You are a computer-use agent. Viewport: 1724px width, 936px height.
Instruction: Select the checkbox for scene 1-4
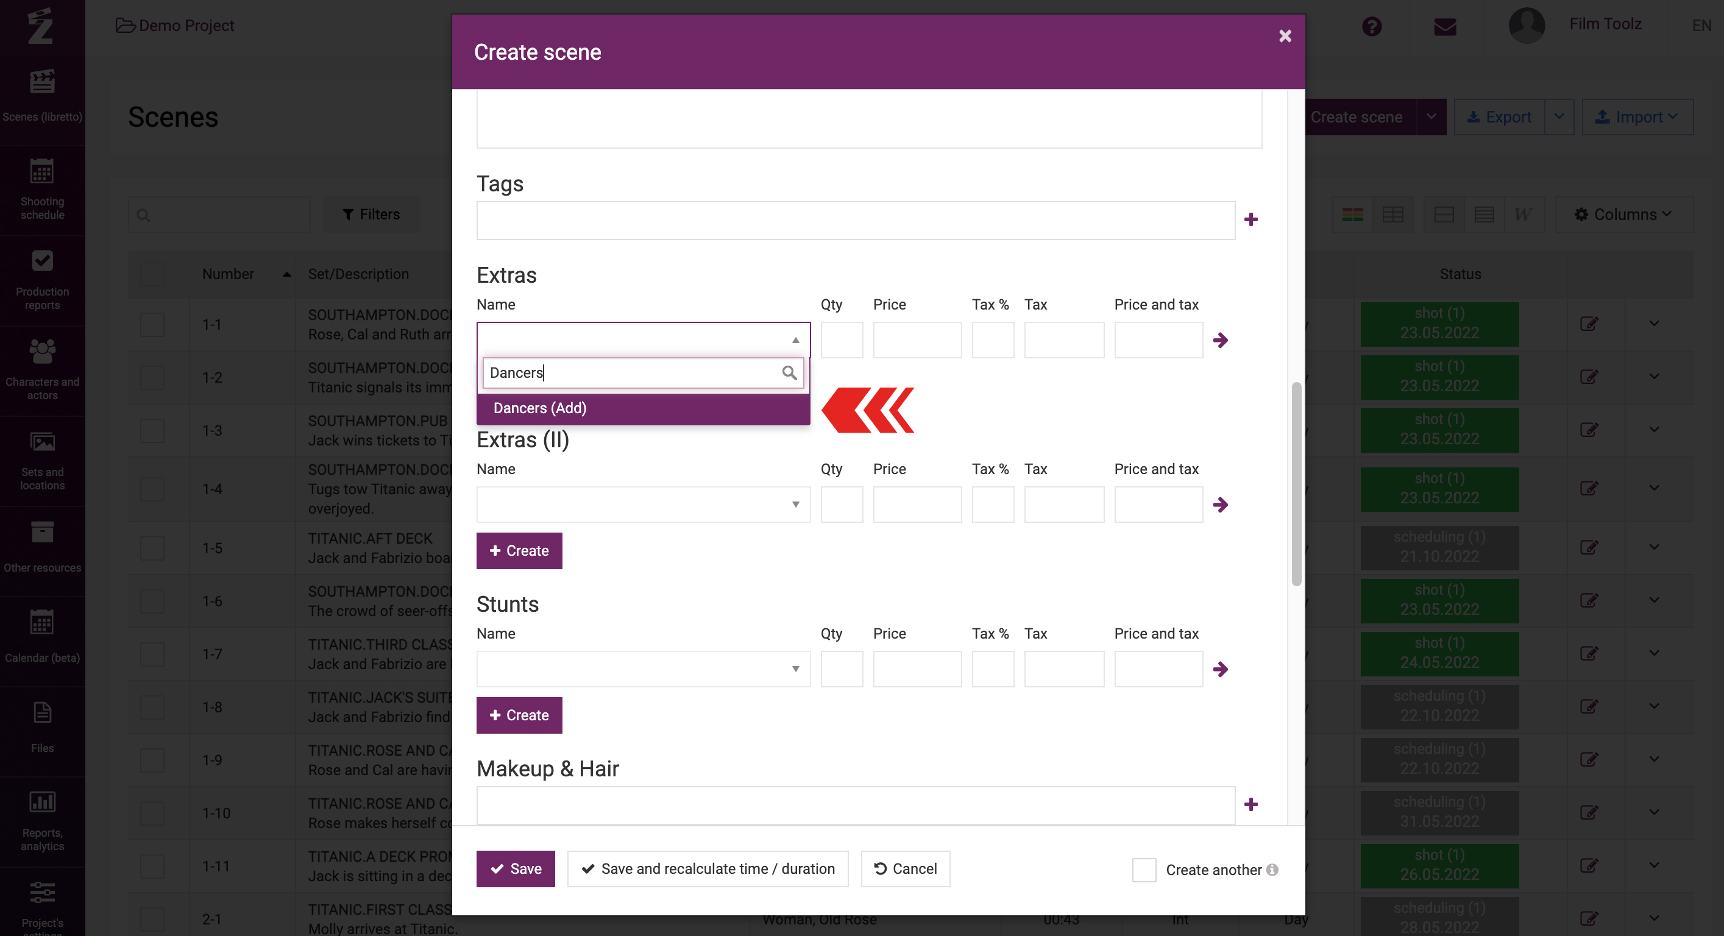(x=152, y=489)
